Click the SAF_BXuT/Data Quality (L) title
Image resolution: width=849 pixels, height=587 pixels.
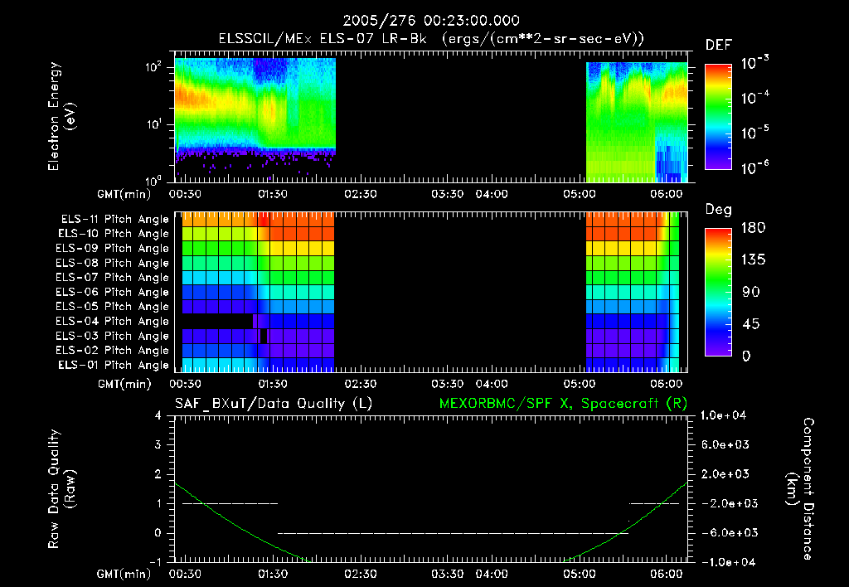click(274, 404)
